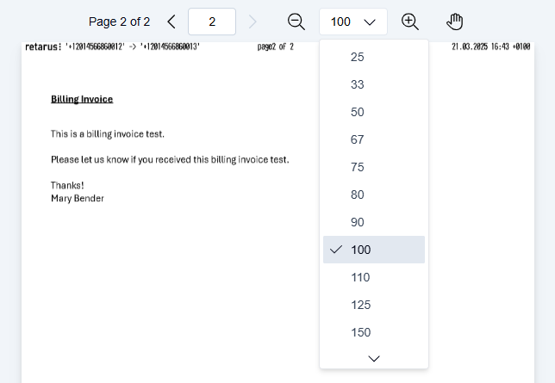Click the Billing Invoice heading

(82, 99)
